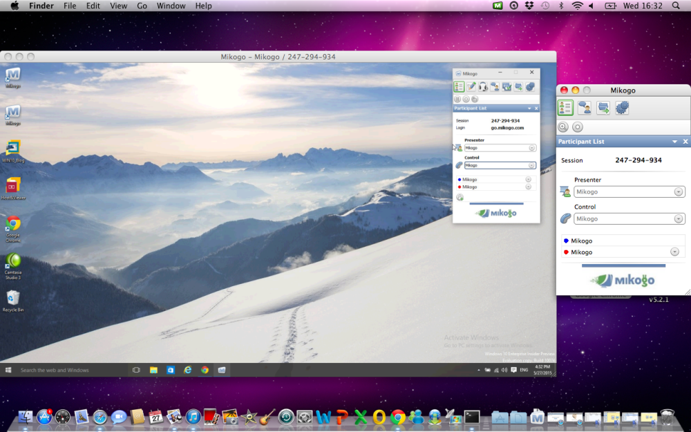Select the whiteboard pencil tool in the Windows Mikogo panel
Image resolution: width=691 pixels, height=432 pixels.
coord(471,86)
